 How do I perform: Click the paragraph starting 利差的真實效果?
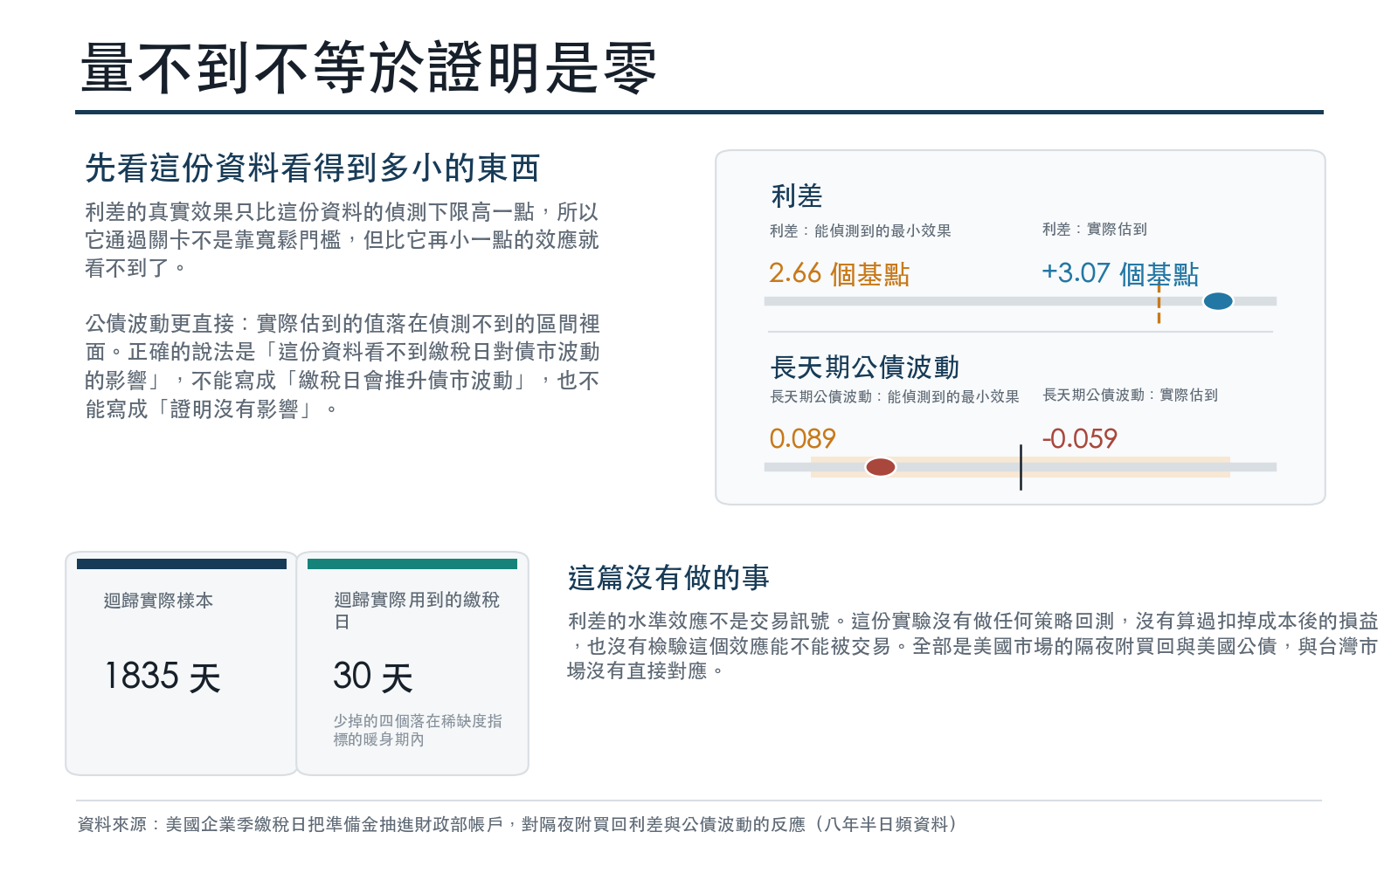tap(342, 239)
